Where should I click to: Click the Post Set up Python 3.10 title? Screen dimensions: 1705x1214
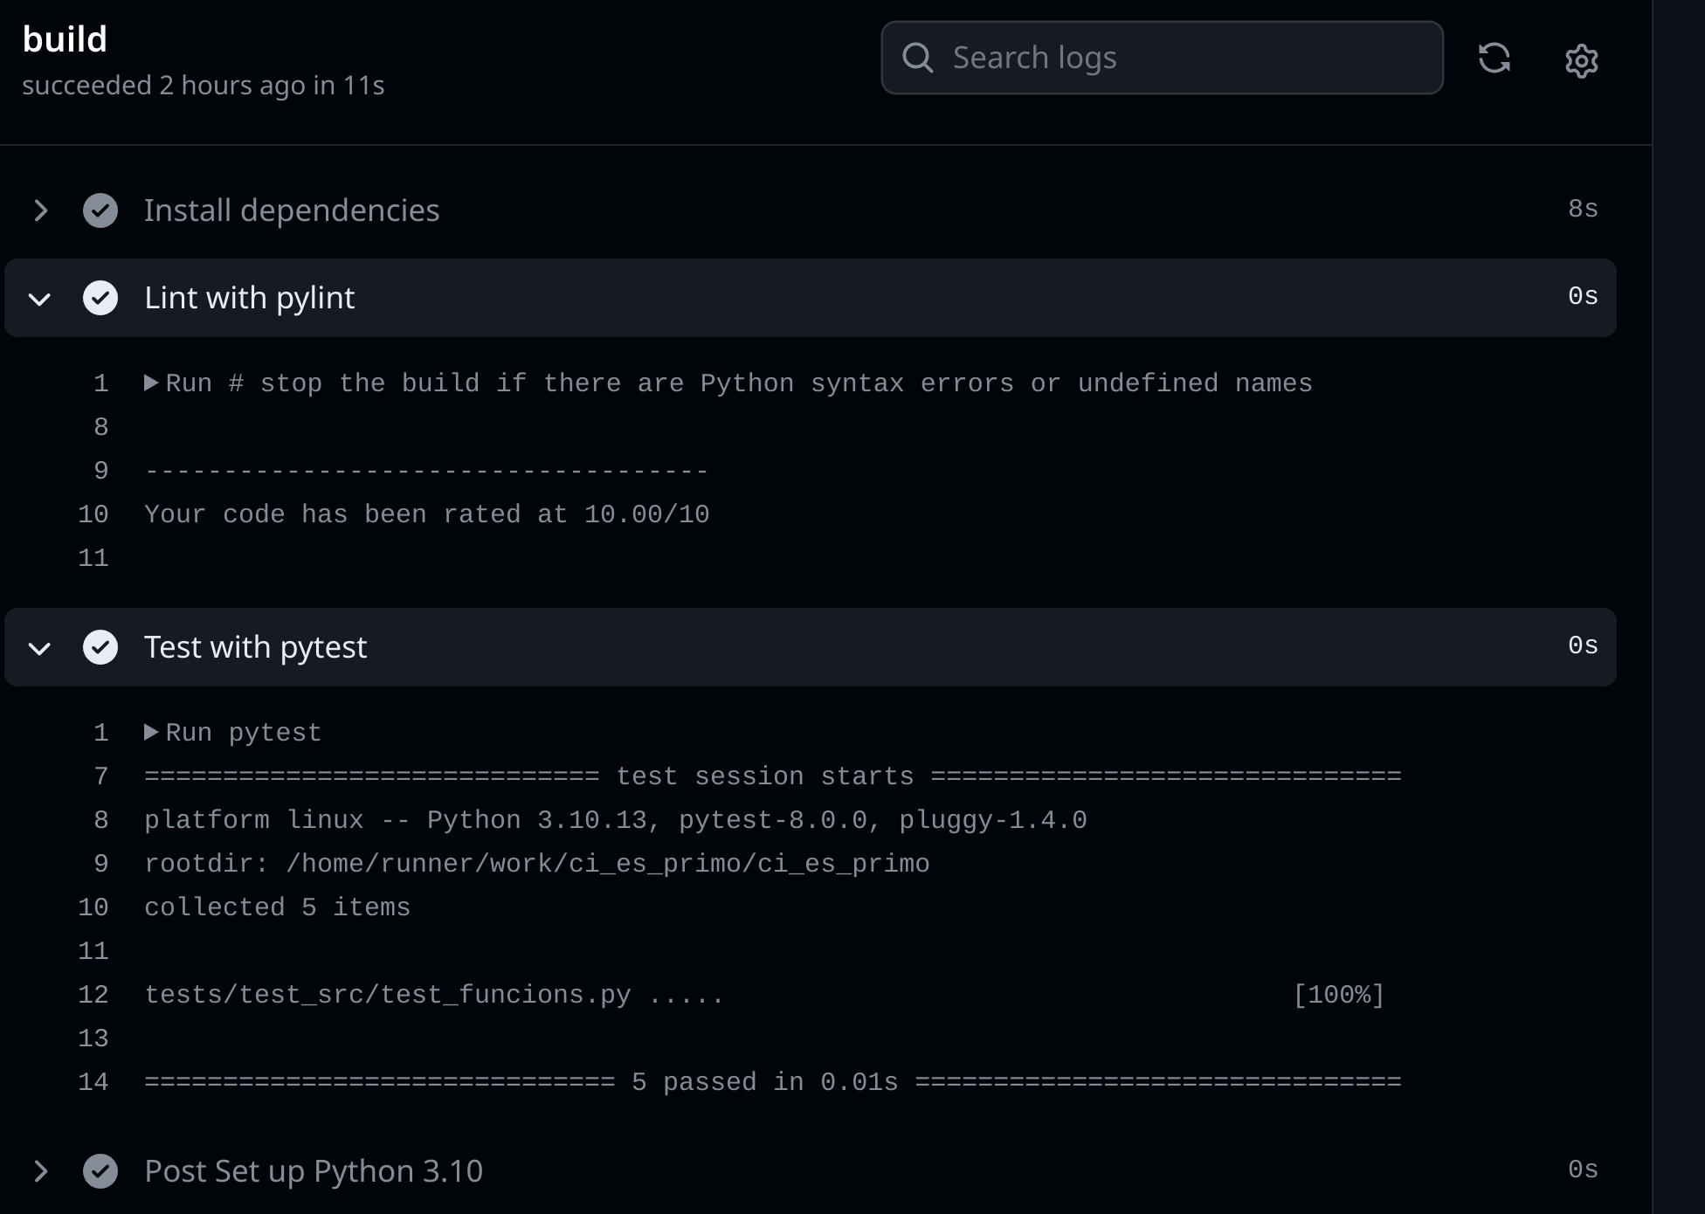pyautogui.click(x=314, y=1171)
